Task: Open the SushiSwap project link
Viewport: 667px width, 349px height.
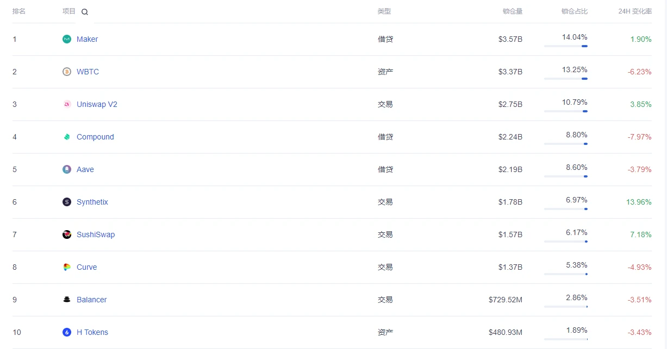Action: [96, 234]
